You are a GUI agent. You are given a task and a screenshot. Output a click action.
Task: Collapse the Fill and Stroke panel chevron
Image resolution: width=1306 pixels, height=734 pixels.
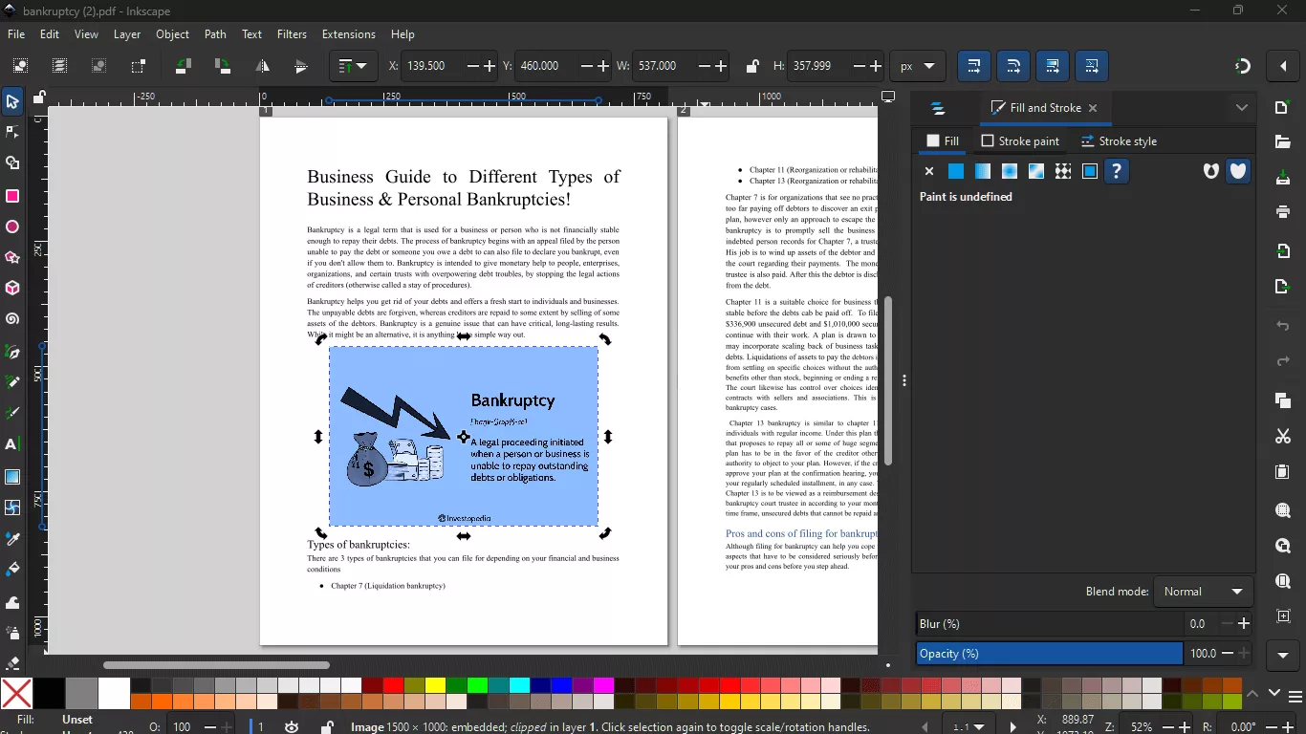1243,108
